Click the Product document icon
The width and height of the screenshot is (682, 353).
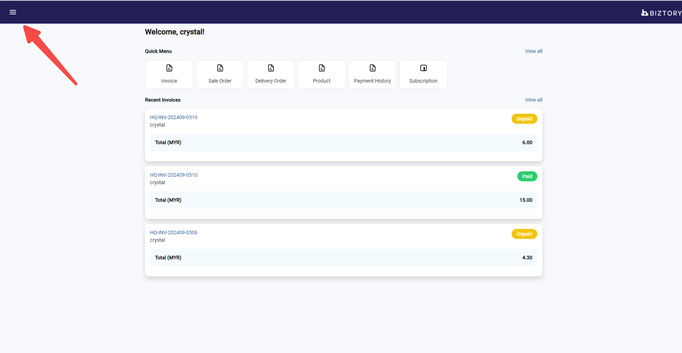pyautogui.click(x=322, y=68)
